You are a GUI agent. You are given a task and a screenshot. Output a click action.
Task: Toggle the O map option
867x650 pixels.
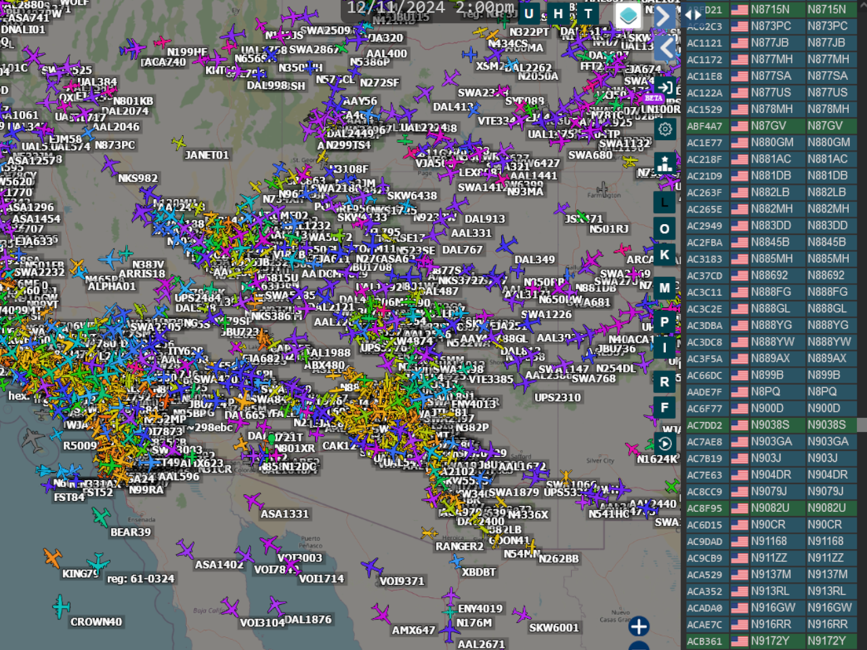[x=664, y=229]
